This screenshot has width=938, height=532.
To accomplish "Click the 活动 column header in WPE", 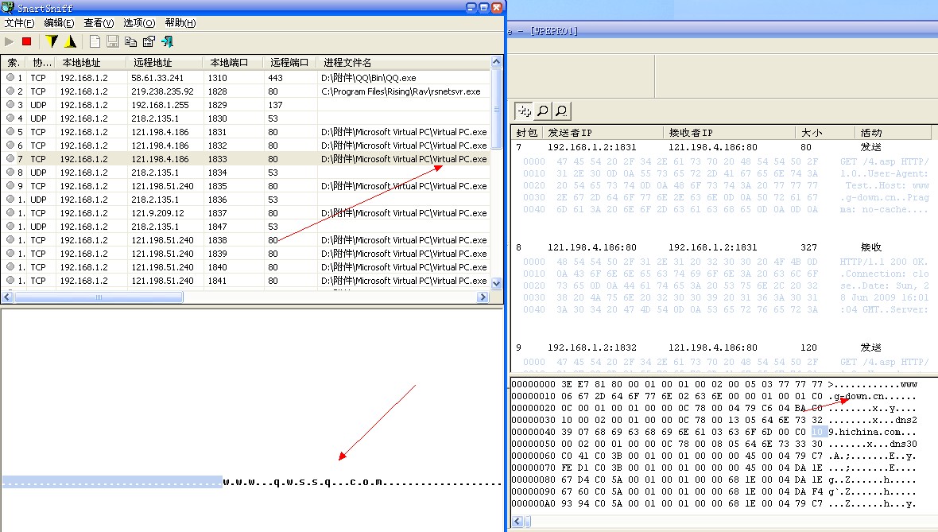I will (893, 132).
